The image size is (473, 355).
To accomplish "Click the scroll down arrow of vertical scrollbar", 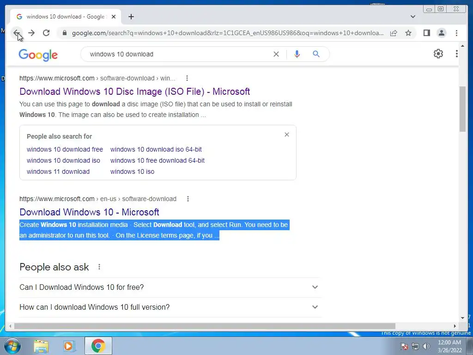I will 462,318.
